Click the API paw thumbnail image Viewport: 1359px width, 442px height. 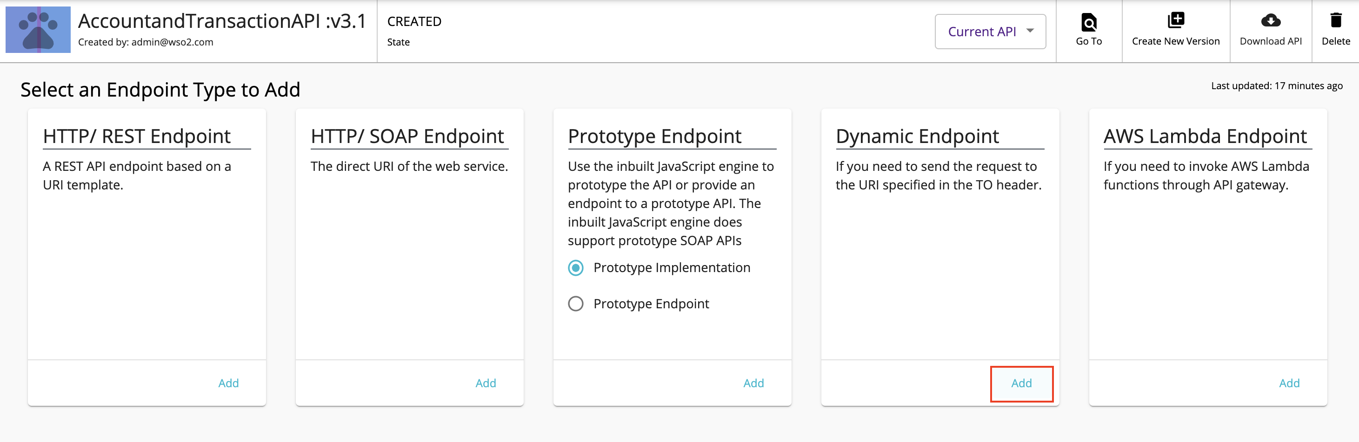[x=38, y=30]
